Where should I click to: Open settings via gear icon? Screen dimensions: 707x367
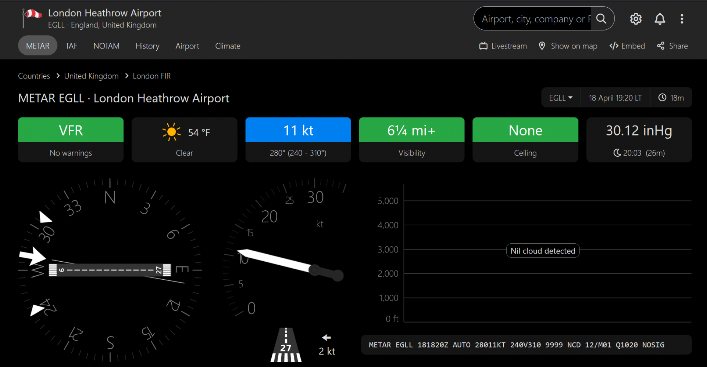pos(636,19)
